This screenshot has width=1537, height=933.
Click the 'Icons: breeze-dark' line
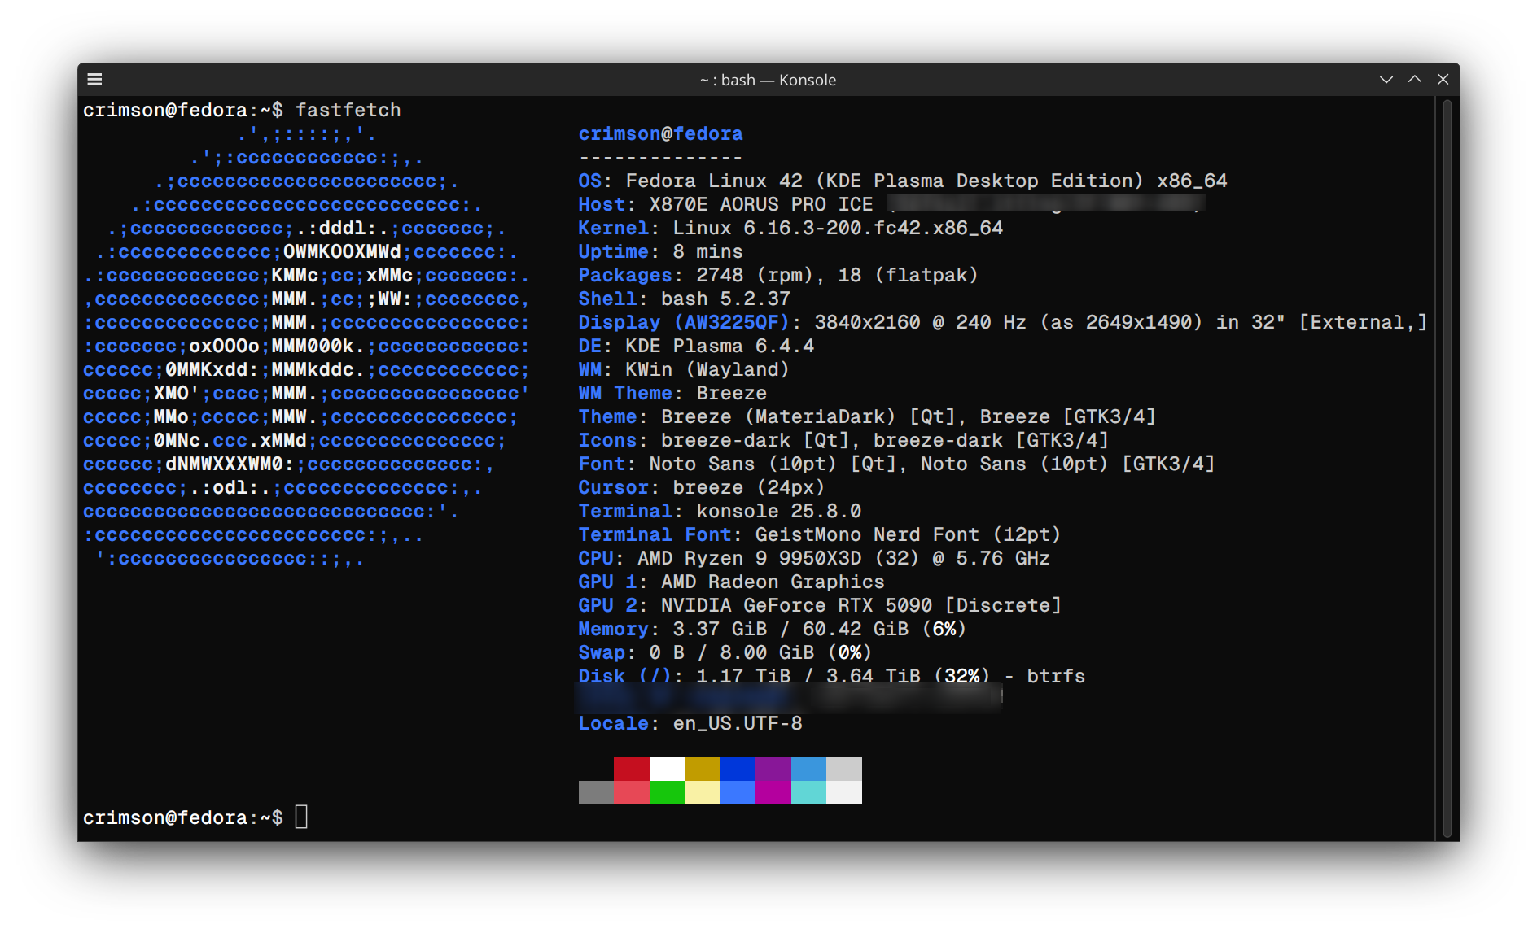[843, 440]
